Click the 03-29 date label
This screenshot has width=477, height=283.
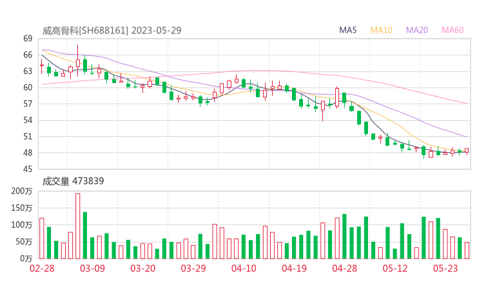point(193,268)
